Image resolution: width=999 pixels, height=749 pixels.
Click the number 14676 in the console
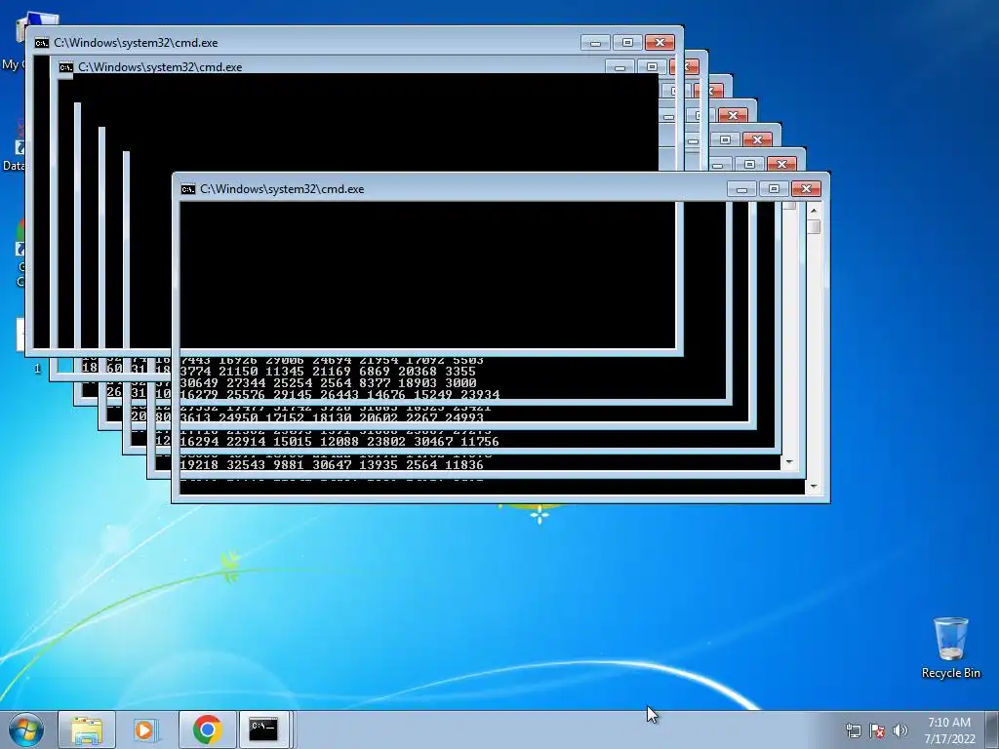click(386, 395)
